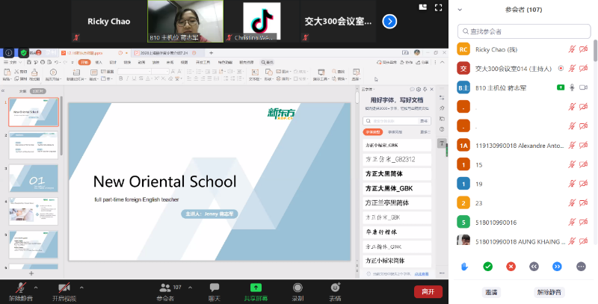Click the Participants toolbar button
Screen dimensions: 598x304
(165, 292)
